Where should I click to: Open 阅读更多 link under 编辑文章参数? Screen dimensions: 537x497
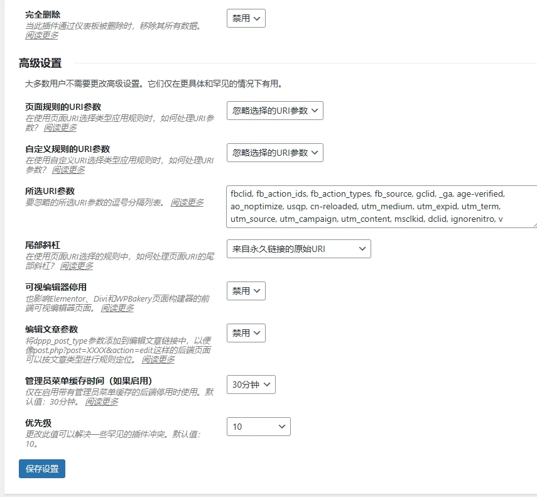point(157,361)
